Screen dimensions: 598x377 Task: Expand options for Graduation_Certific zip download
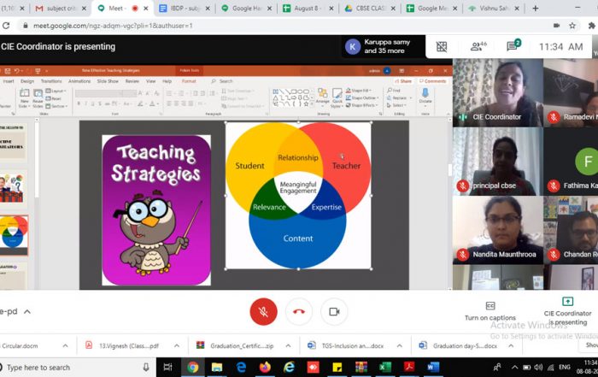pos(288,345)
